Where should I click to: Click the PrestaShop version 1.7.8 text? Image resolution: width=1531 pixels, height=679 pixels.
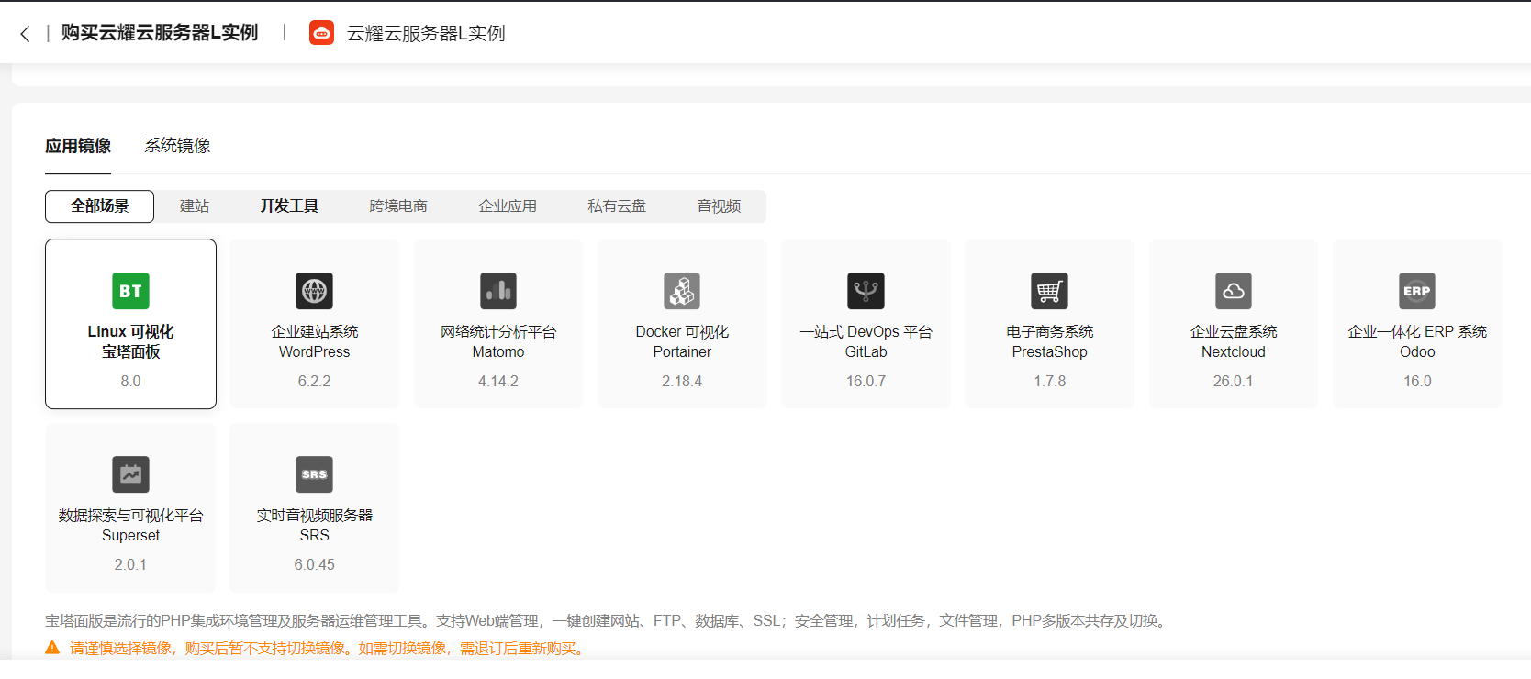tap(1049, 381)
